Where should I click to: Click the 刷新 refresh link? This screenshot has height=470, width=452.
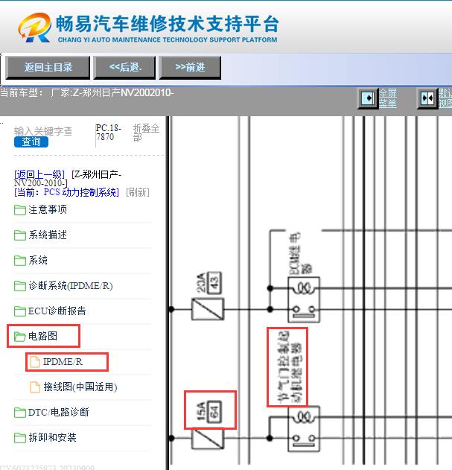click(x=138, y=192)
